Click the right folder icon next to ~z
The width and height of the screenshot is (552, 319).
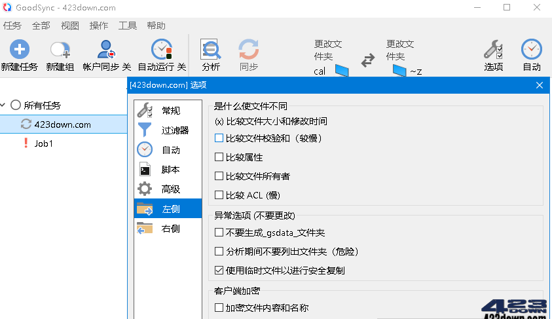(x=399, y=71)
